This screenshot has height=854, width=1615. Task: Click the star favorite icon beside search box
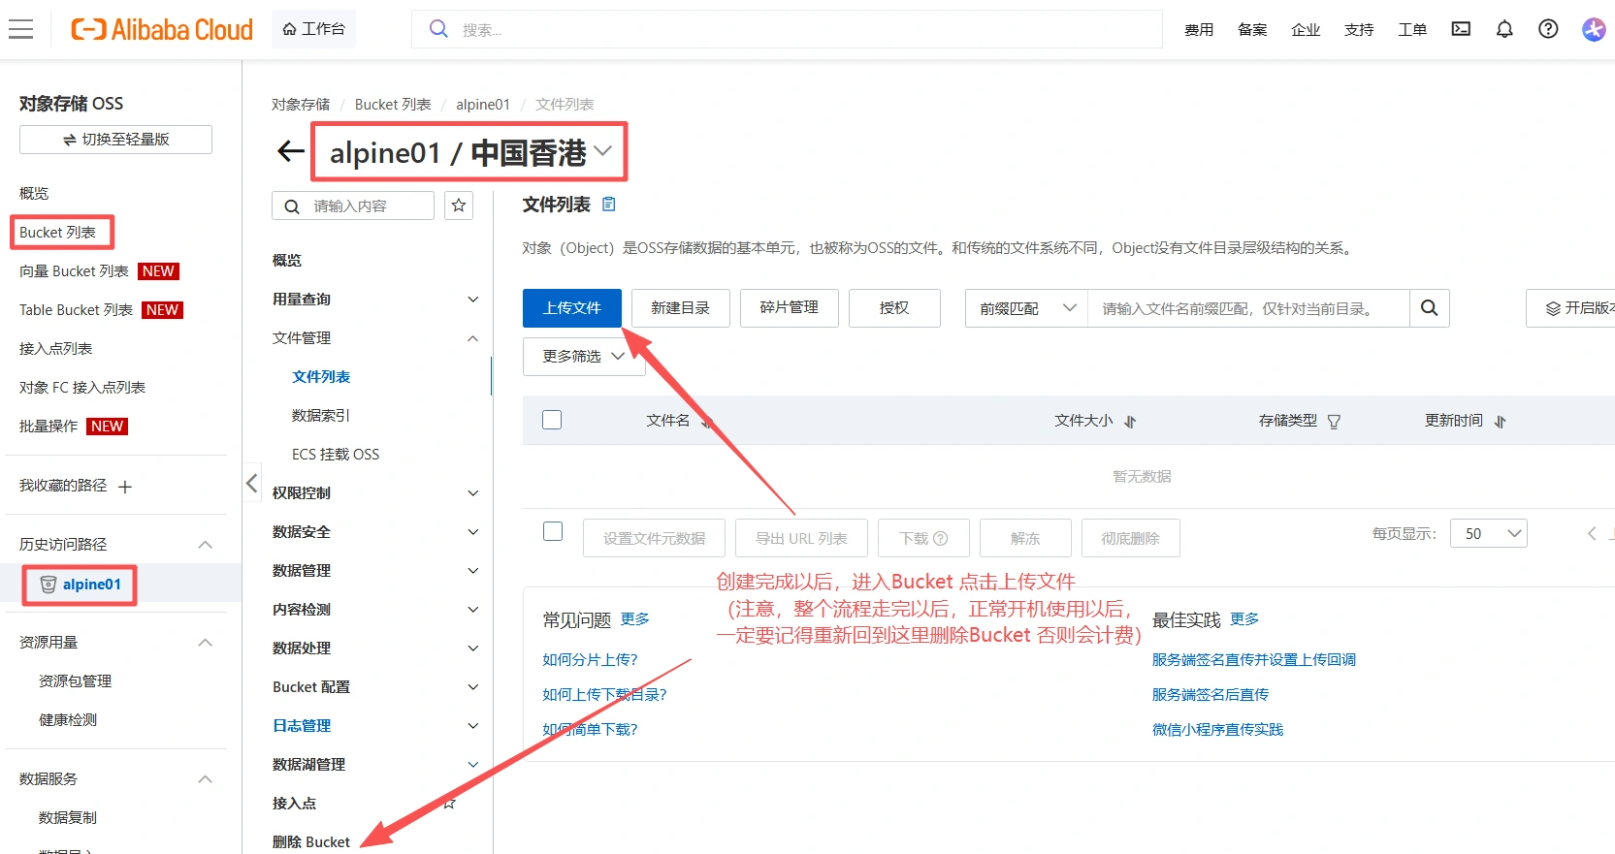[x=459, y=206]
